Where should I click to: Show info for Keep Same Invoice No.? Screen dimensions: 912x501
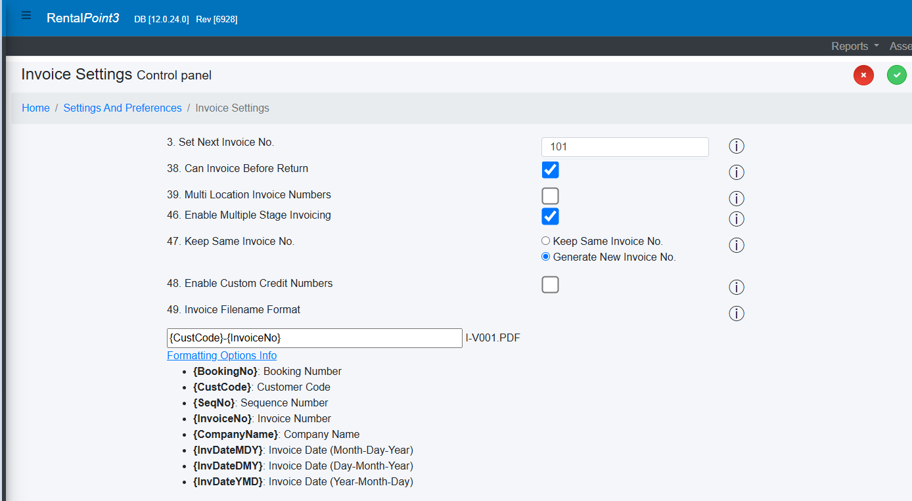[737, 246]
